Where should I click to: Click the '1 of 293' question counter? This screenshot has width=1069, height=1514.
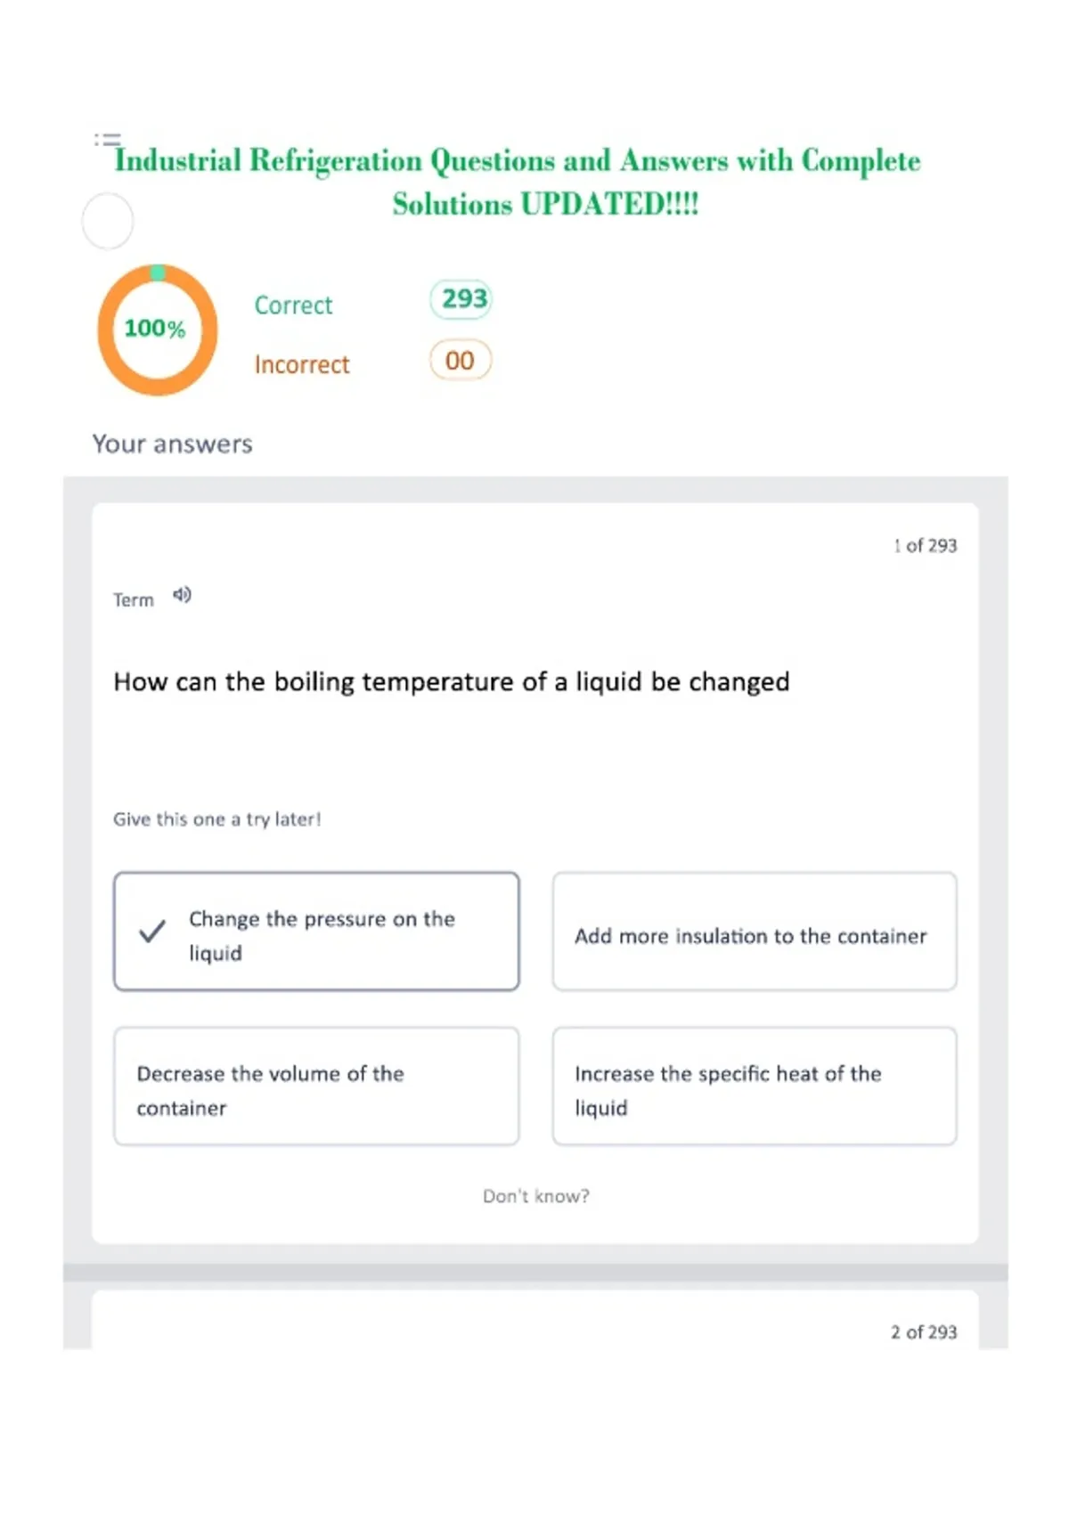coord(926,545)
